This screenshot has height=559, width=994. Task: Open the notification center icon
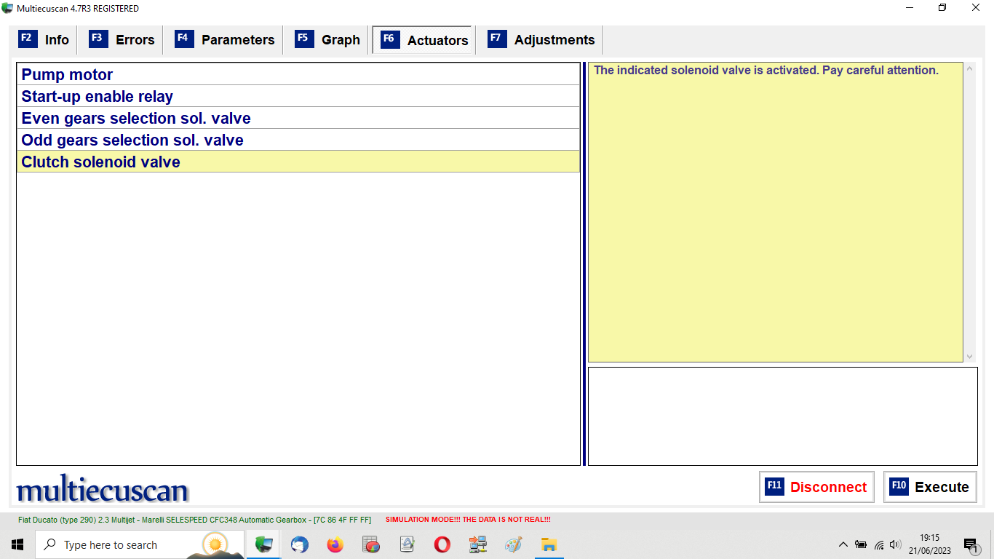(x=971, y=544)
